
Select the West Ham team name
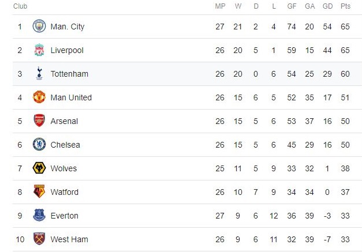(69, 239)
